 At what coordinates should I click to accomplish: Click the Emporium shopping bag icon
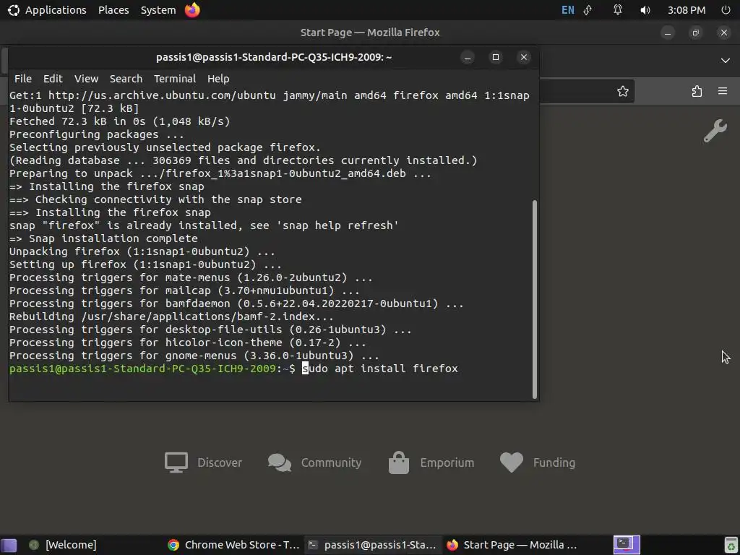[x=399, y=462]
